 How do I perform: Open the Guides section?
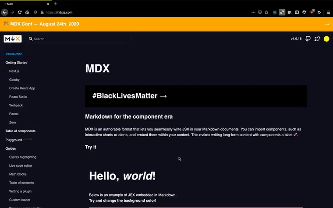[x=11, y=148]
